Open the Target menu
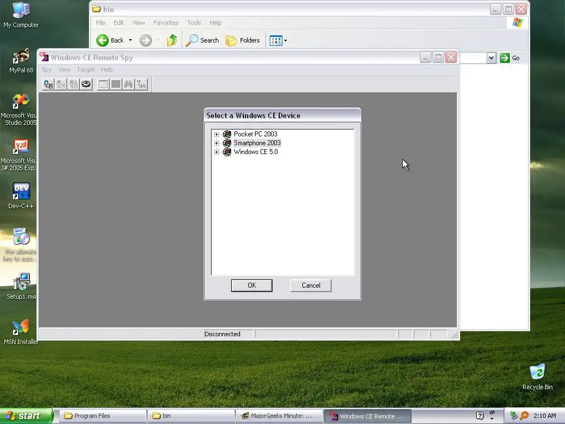 (86, 70)
